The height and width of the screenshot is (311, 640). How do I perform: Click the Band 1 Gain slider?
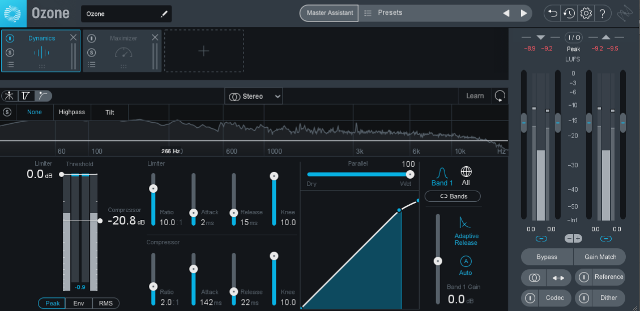coord(438,261)
